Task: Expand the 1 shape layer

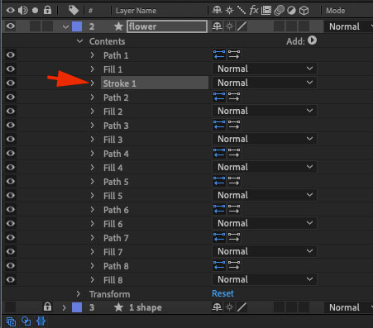Action: [x=64, y=307]
